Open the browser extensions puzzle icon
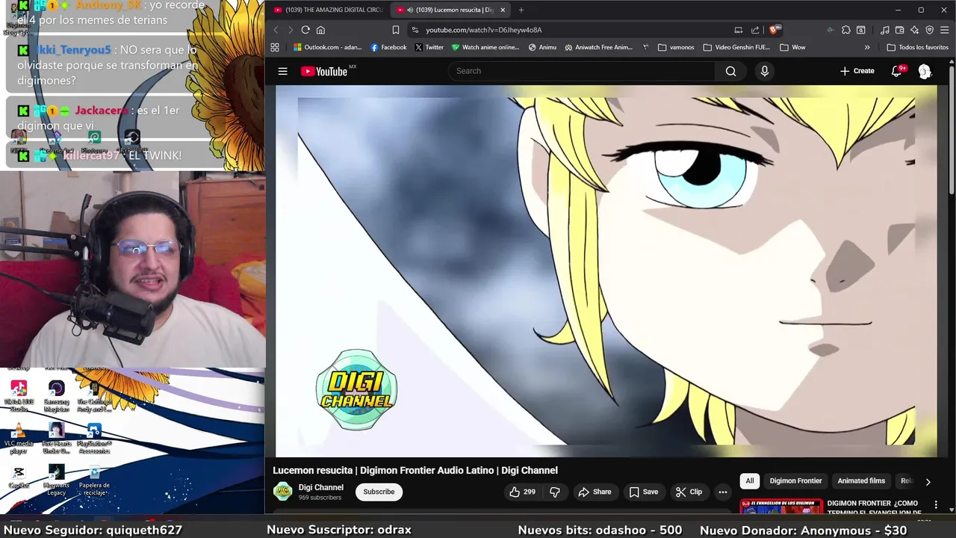 (845, 30)
